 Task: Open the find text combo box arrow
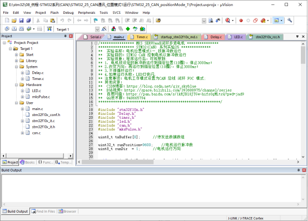(x=204, y=21)
